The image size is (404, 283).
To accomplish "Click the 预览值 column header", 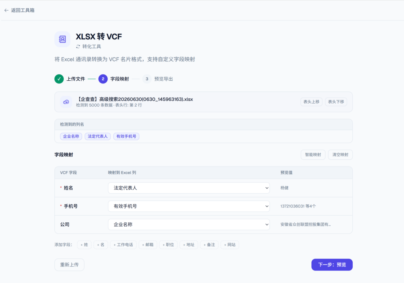I will click(x=286, y=173).
